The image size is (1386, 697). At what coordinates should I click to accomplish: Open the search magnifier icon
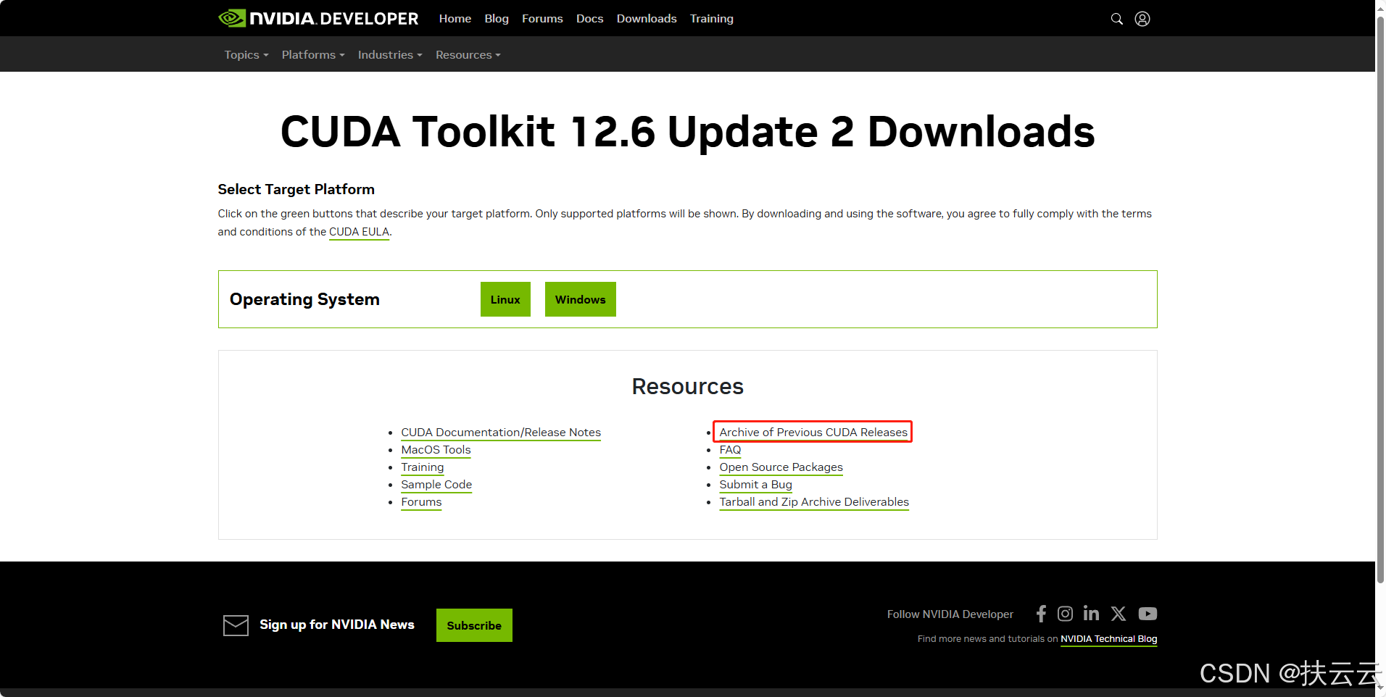[x=1117, y=19]
